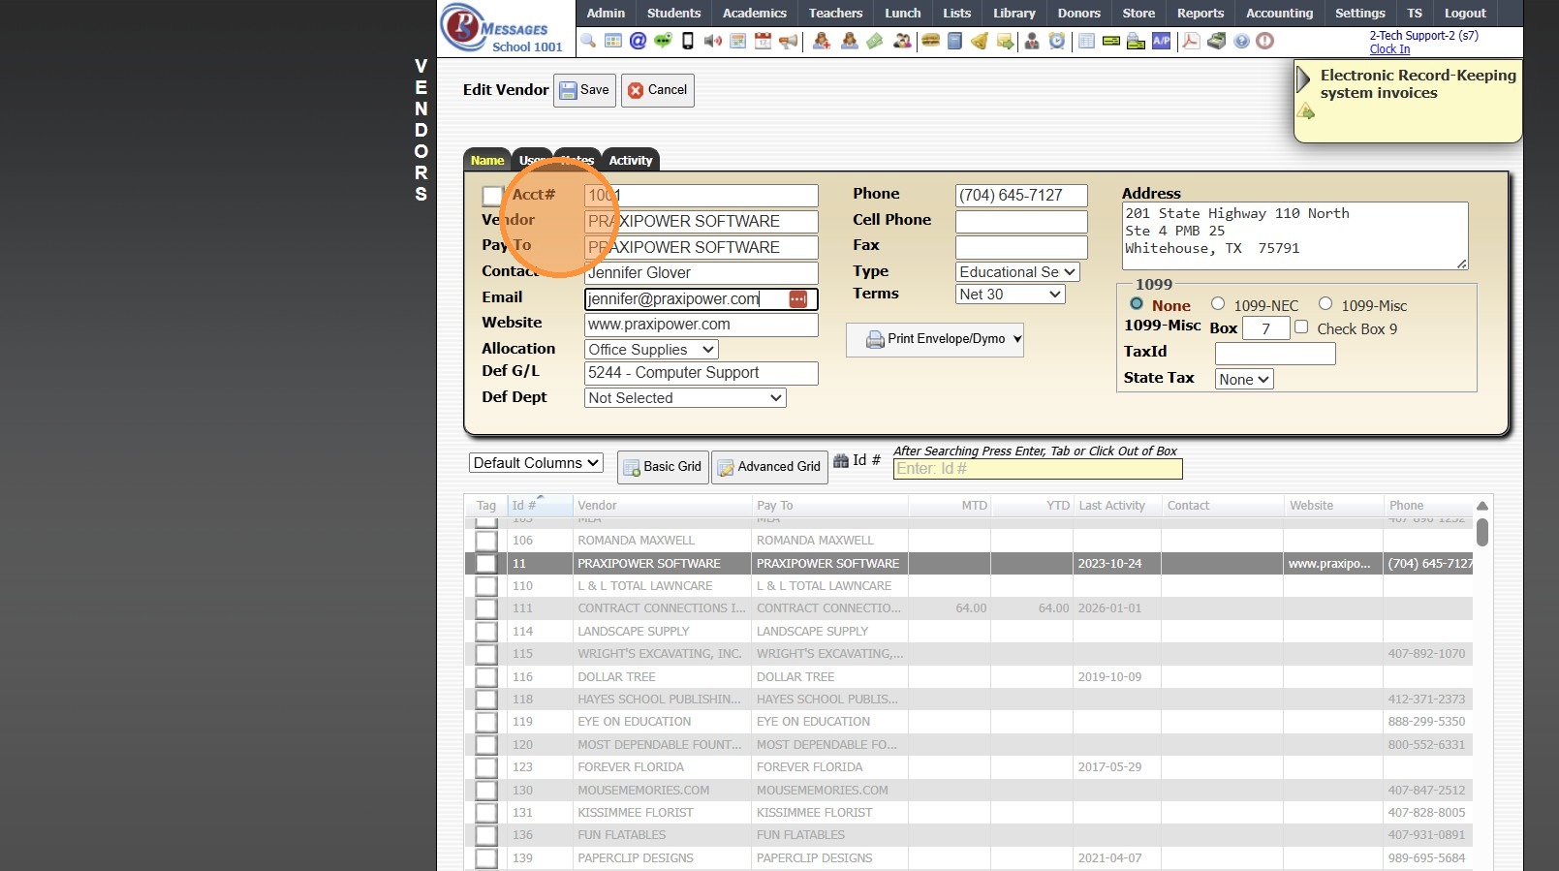Open the hamburger lunch icon

click(930, 41)
